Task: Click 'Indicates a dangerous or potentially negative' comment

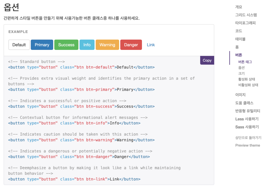Action: [80, 151]
